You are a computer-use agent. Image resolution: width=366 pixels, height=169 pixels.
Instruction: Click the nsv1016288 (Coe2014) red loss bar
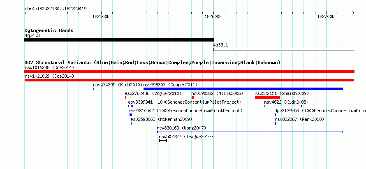point(189,72)
